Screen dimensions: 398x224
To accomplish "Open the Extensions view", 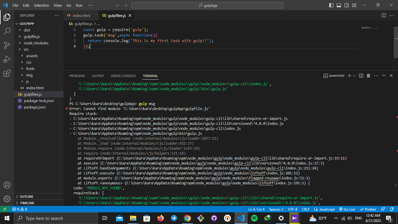I will (x=7, y=73).
